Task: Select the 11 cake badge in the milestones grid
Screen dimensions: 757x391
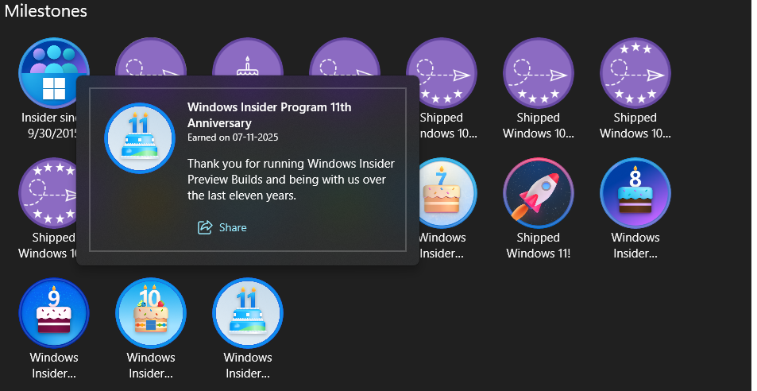Action: [248, 313]
